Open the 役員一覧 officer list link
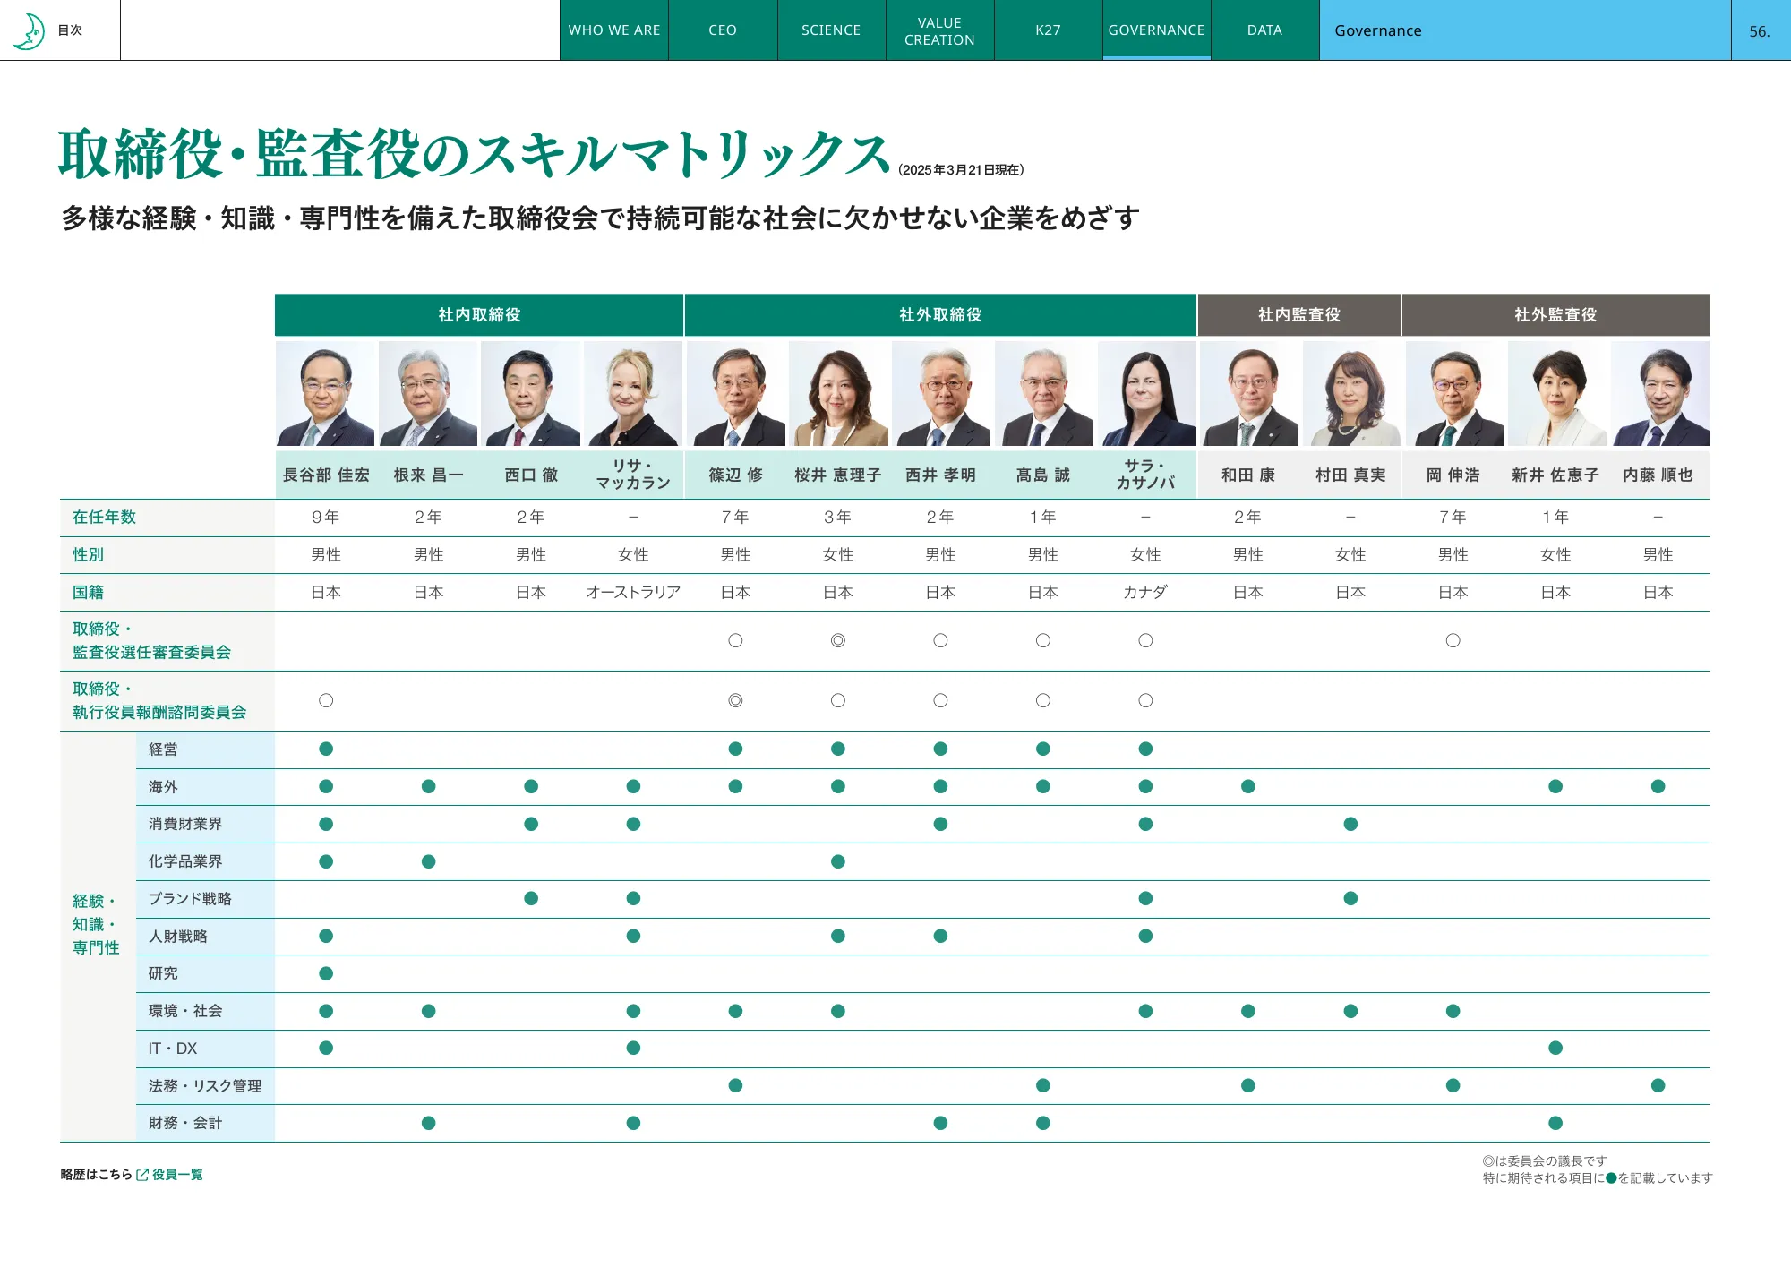 click(176, 1174)
